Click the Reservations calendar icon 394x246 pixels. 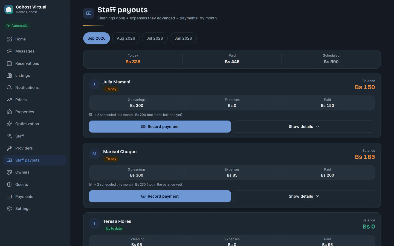[9, 63]
